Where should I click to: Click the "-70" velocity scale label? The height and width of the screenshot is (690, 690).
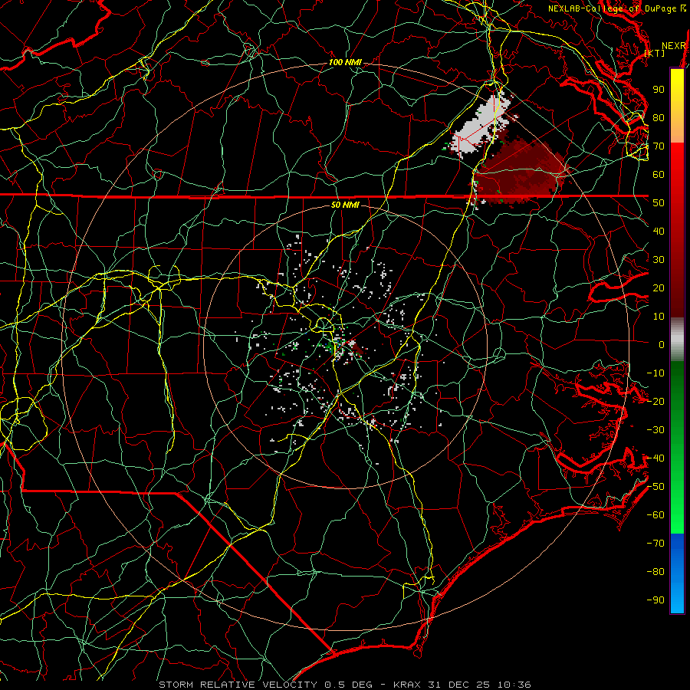coord(655,544)
